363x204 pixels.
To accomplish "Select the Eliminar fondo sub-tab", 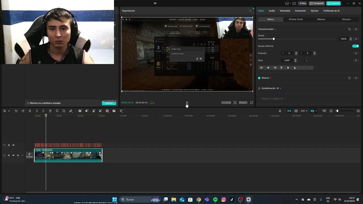I will pos(296,19).
